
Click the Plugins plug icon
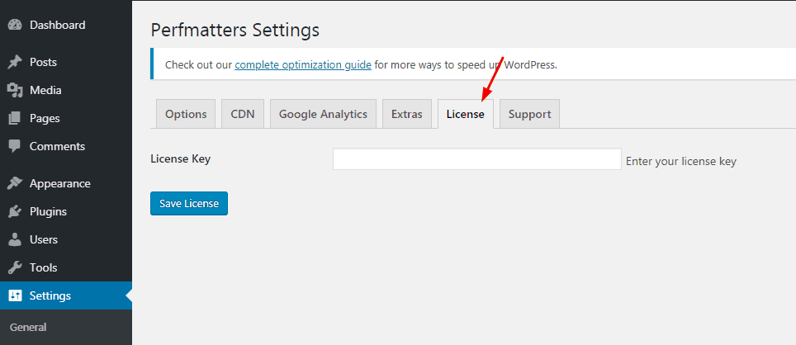pyautogui.click(x=15, y=211)
